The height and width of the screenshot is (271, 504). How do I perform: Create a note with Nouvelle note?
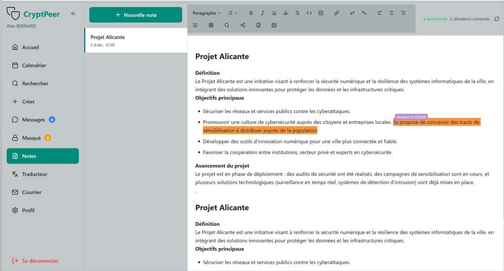click(x=135, y=15)
